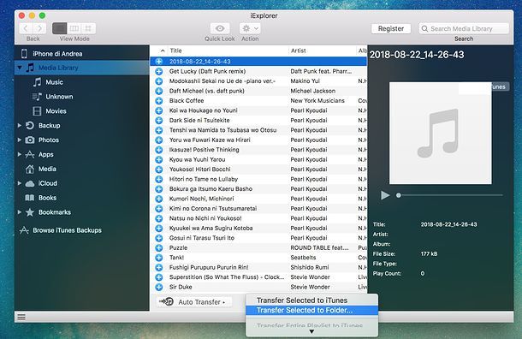The width and height of the screenshot is (522, 339).
Task: Sort by the Title column header
Action: pos(175,51)
